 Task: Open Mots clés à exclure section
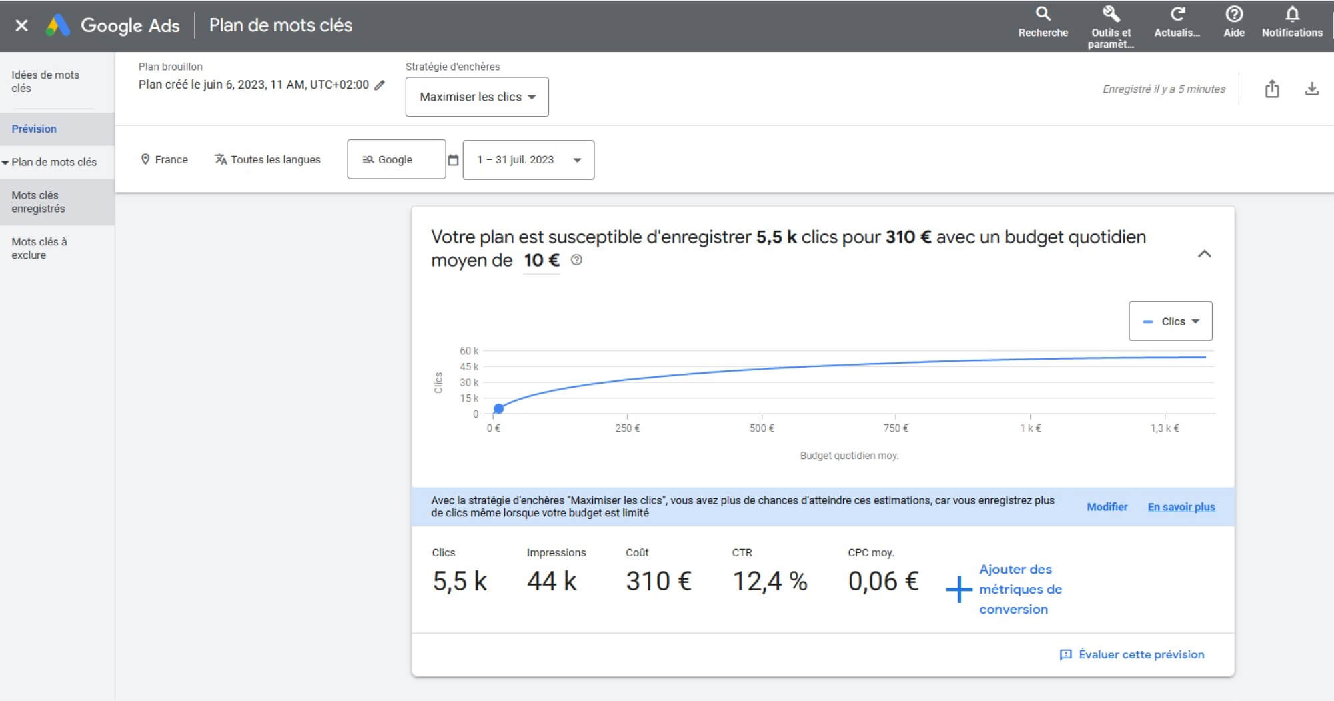click(x=39, y=248)
